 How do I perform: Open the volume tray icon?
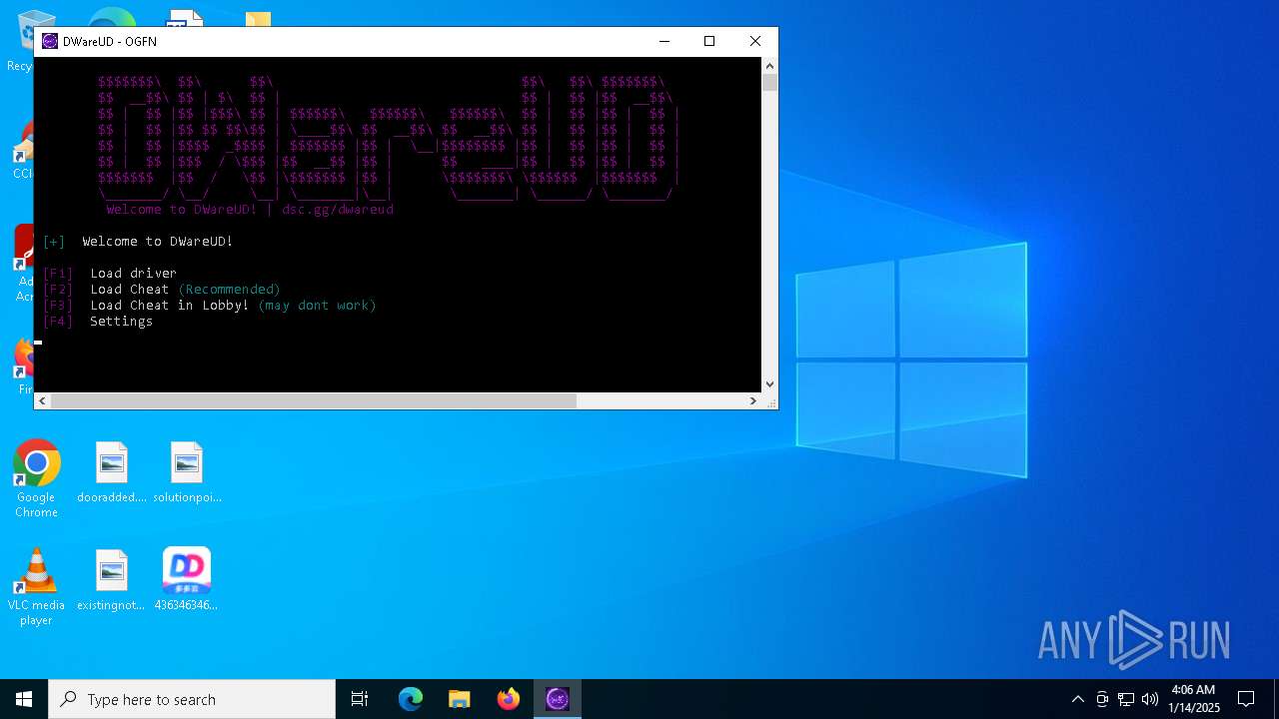1150,699
